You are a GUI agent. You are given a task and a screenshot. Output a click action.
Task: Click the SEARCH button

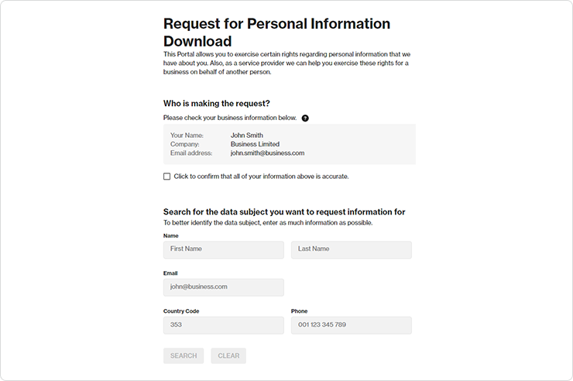[184, 355]
